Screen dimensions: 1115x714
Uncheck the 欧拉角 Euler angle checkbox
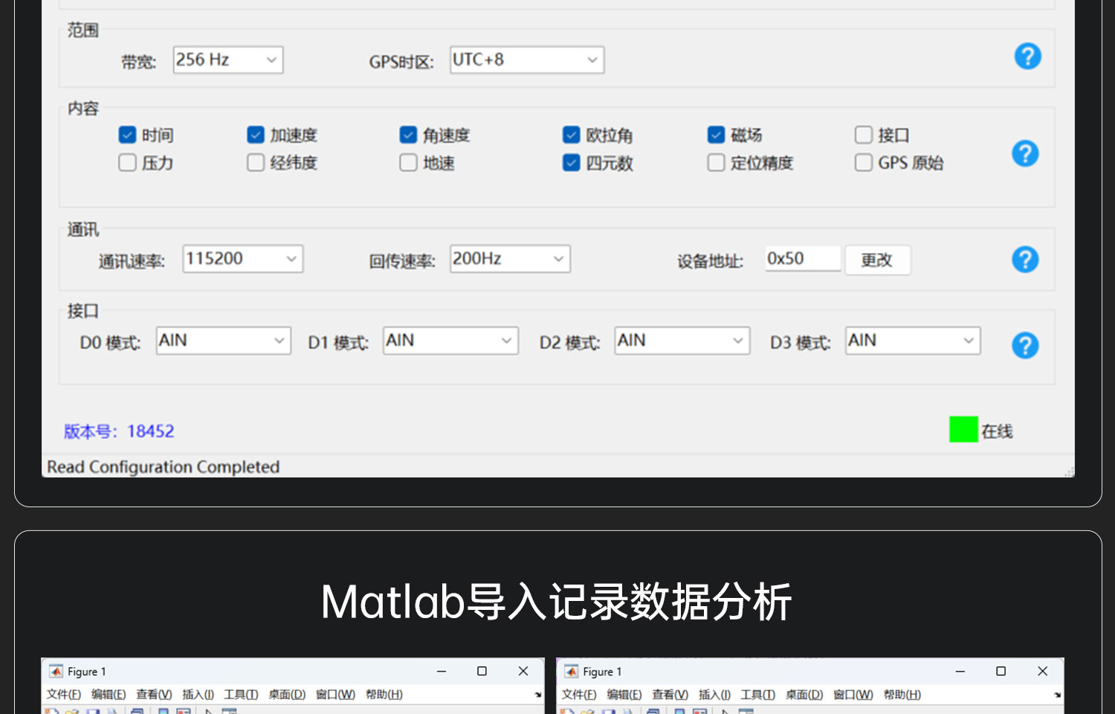(571, 135)
